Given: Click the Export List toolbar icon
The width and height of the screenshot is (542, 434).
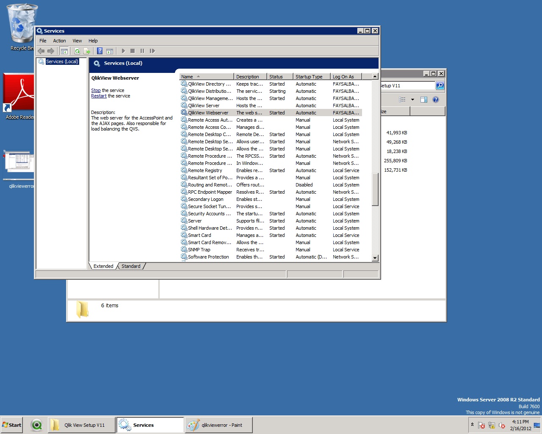Looking at the screenshot, I should (87, 51).
